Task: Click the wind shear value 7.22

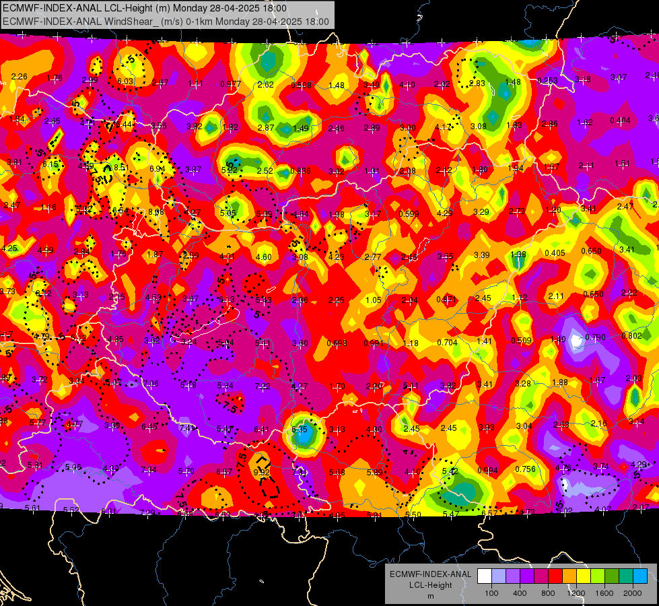Action: coord(263,386)
